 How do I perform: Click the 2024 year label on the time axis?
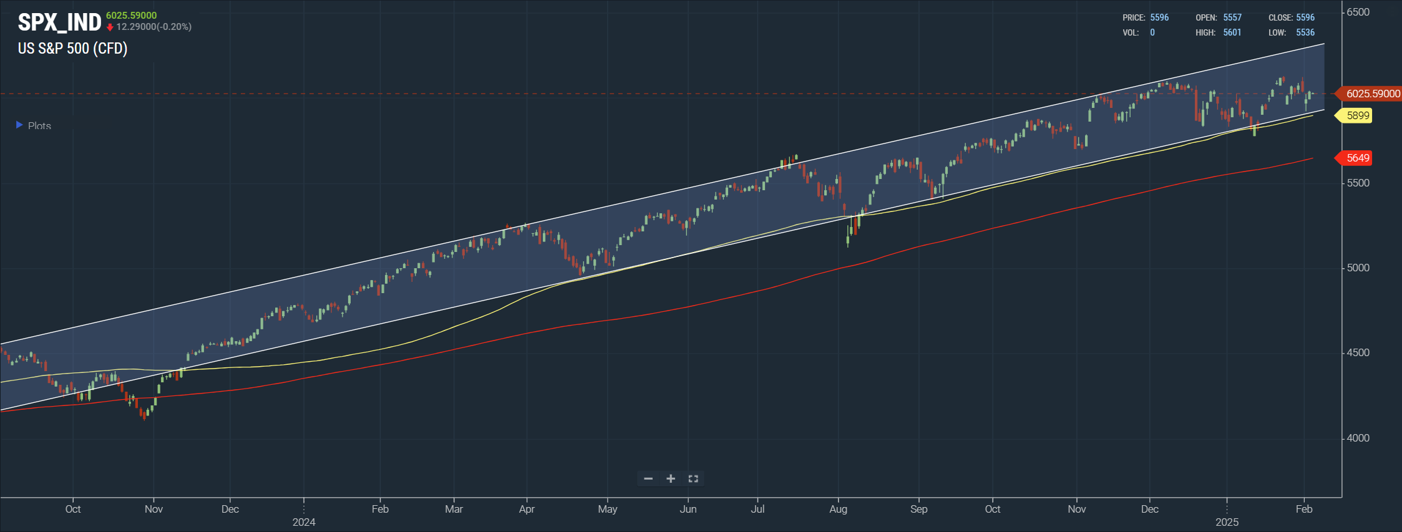304,522
